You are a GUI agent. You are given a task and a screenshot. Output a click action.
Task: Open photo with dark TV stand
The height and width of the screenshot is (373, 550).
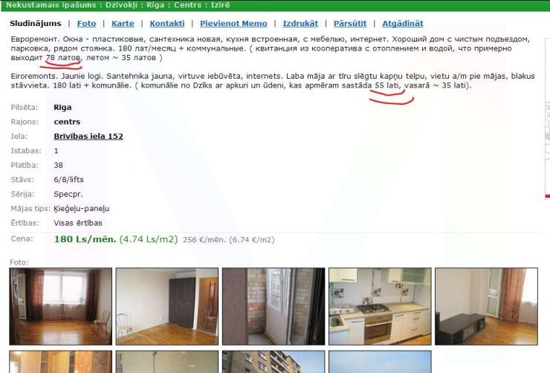pyautogui.click(x=486, y=306)
